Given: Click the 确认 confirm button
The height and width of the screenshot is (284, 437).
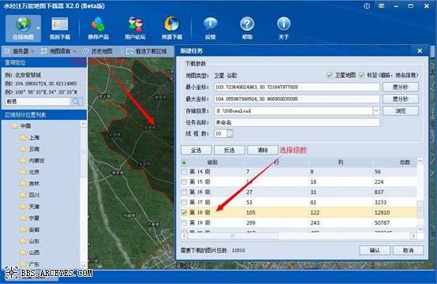Looking at the screenshot, I should (375, 250).
